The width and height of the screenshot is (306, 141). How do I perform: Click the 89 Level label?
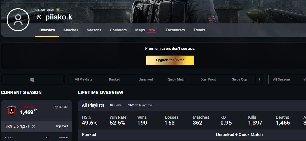116,105
